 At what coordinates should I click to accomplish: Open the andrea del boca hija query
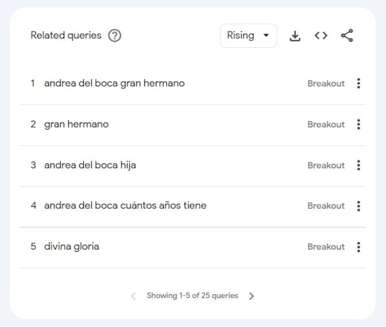(x=90, y=165)
